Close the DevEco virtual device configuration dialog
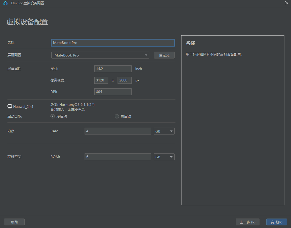 286,3
